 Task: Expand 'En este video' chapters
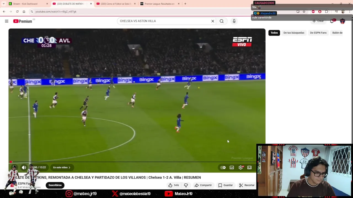click(x=61, y=167)
